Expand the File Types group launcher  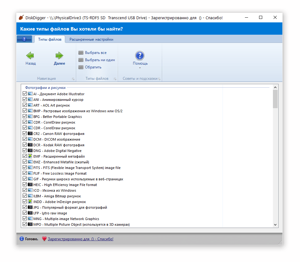pos(115,79)
